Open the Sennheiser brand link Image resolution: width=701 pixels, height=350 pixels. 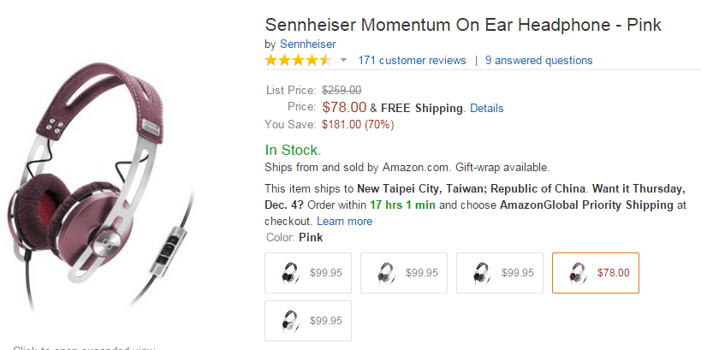pyautogui.click(x=306, y=44)
